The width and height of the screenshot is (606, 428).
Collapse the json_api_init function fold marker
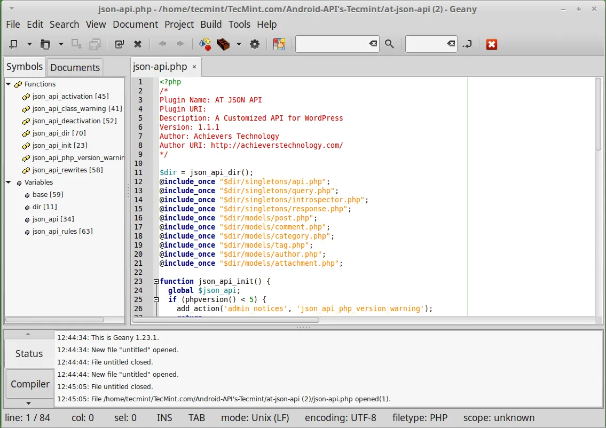tap(156, 281)
